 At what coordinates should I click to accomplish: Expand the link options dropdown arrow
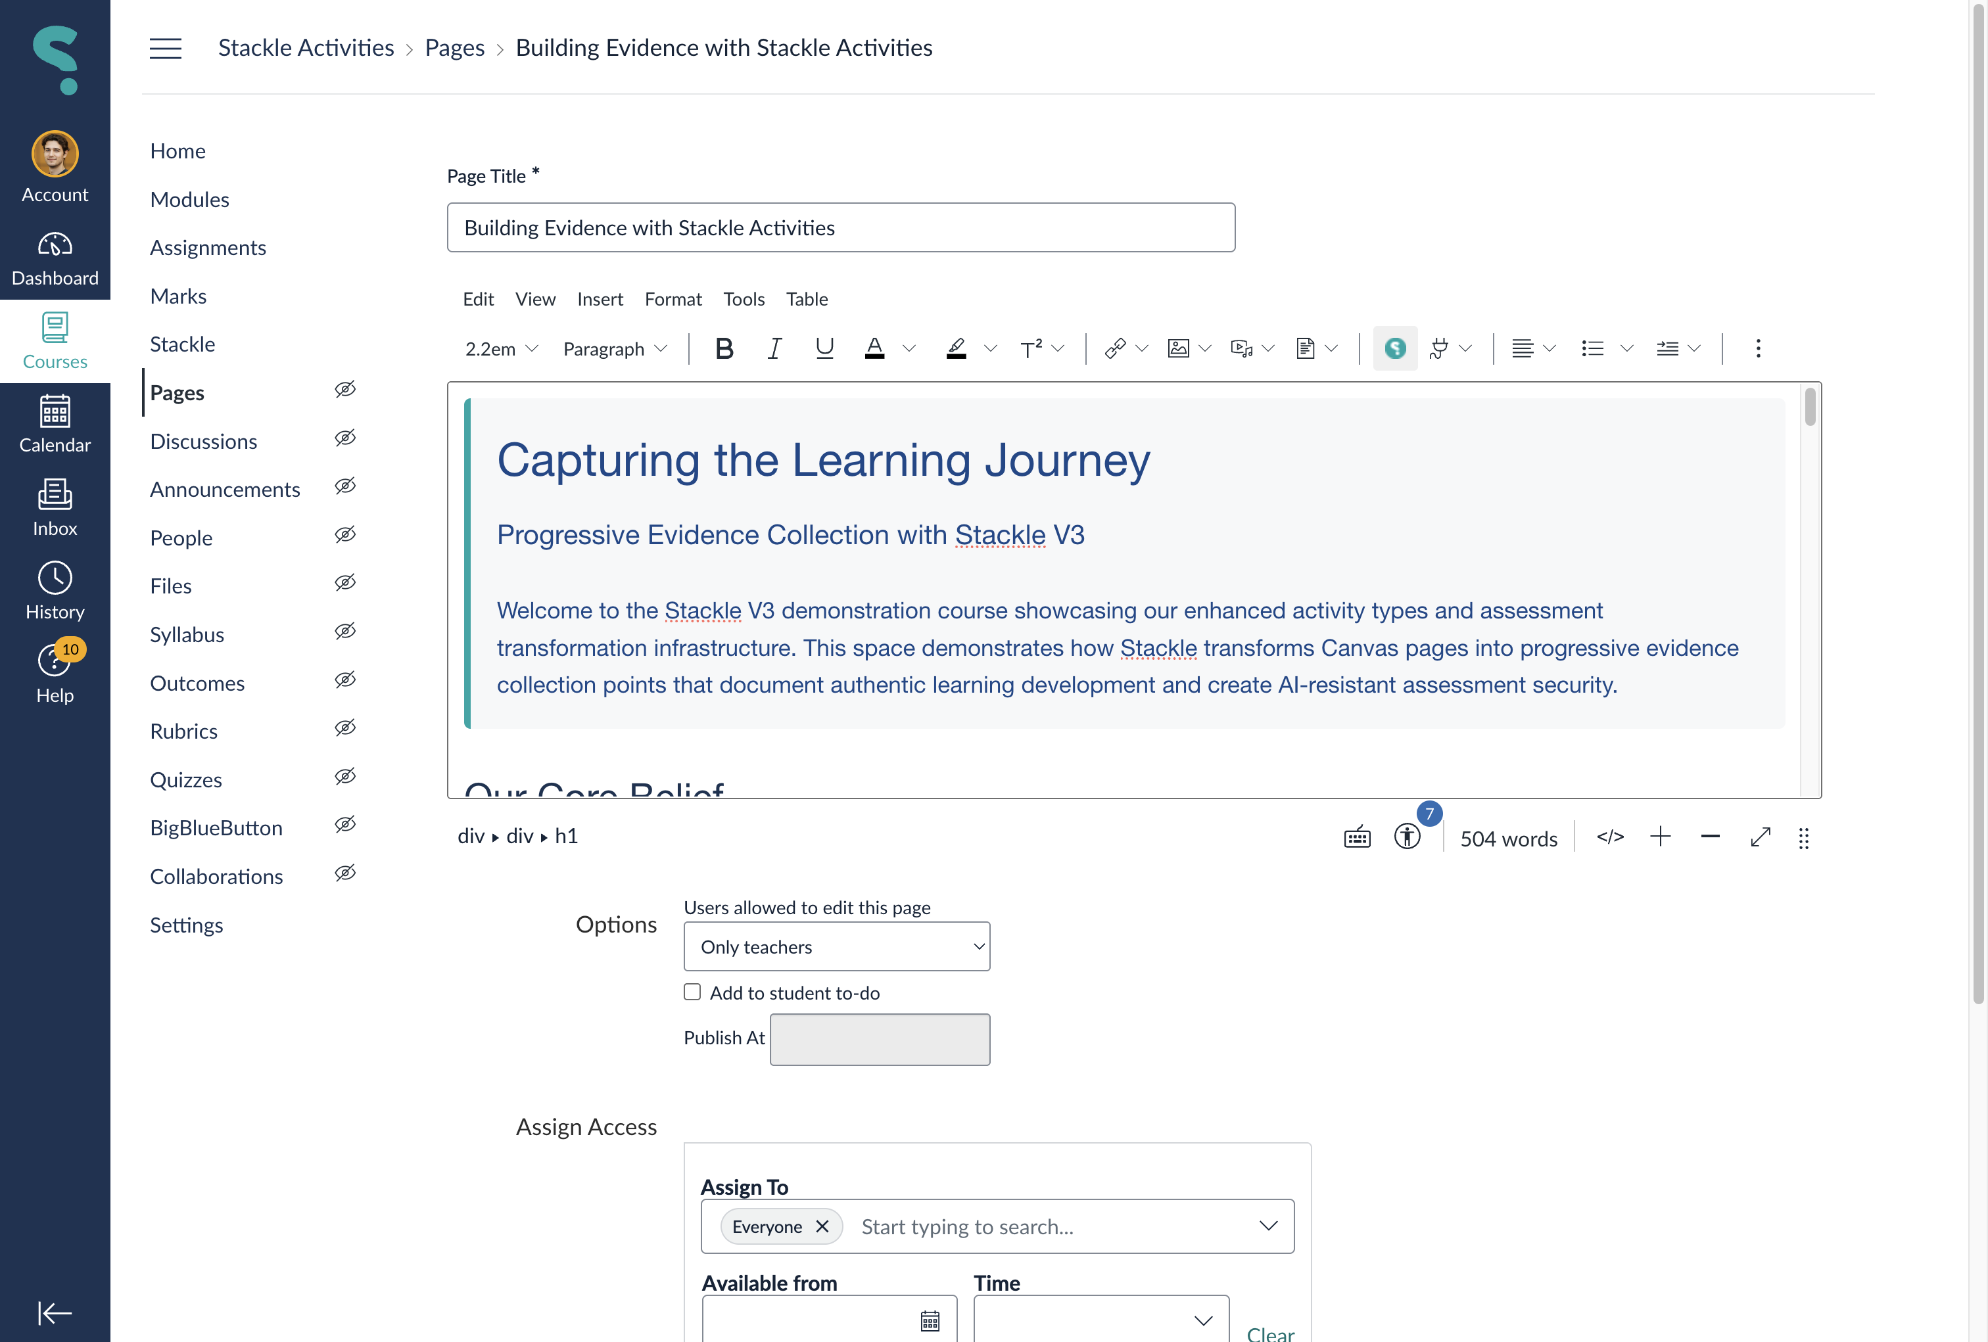(x=1141, y=349)
